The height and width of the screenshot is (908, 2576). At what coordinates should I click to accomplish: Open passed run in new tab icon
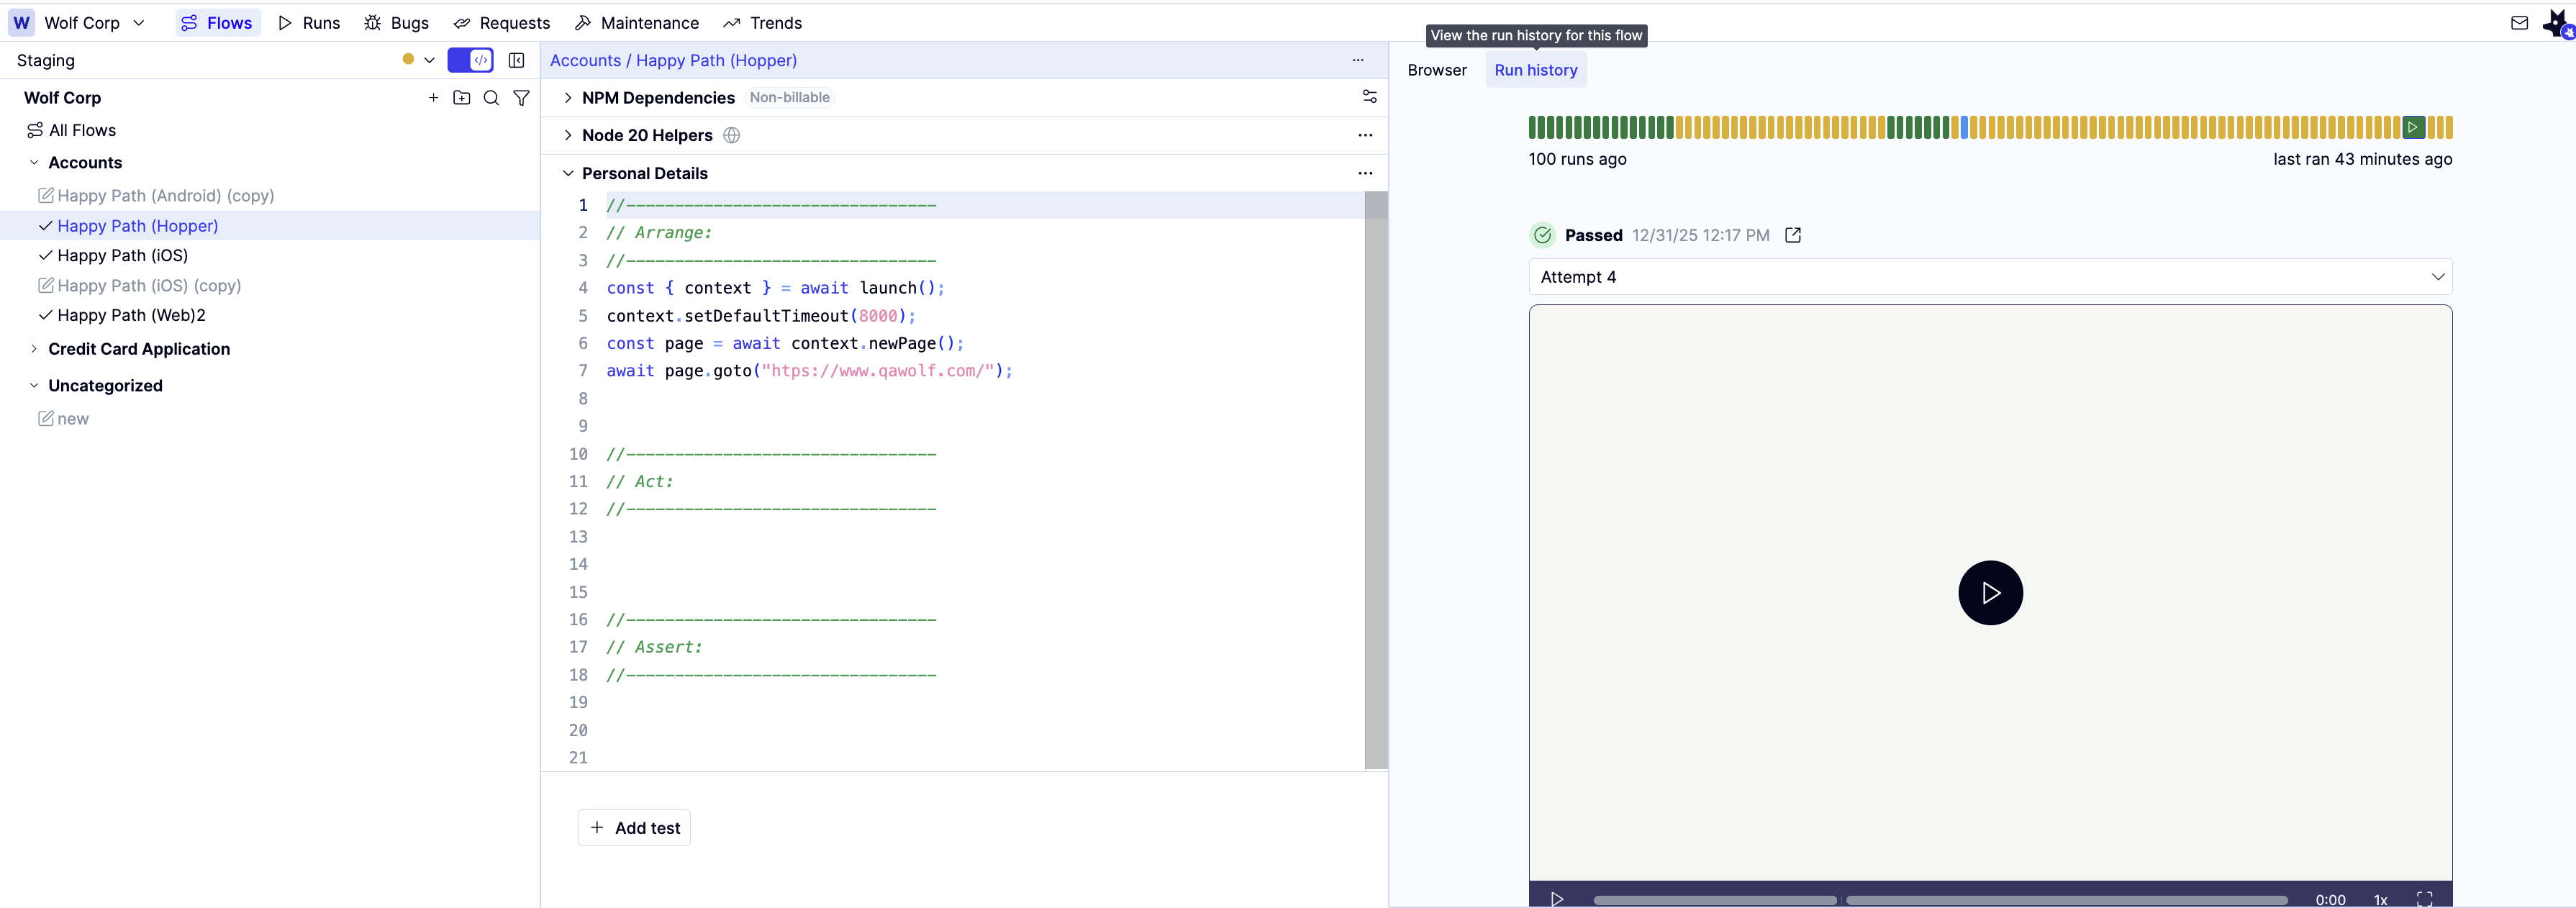coord(1792,235)
